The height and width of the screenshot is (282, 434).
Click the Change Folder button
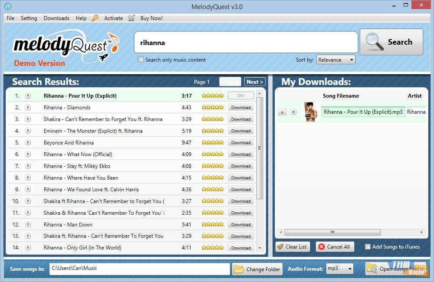click(257, 269)
